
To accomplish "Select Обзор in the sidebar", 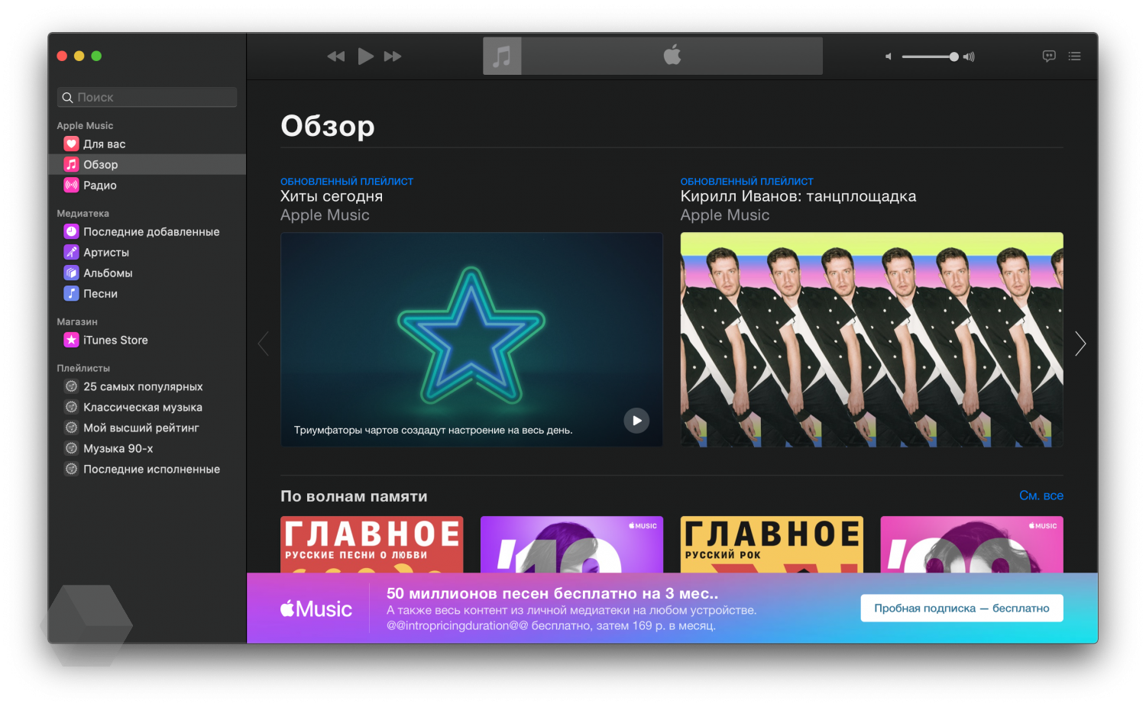I will (147, 164).
